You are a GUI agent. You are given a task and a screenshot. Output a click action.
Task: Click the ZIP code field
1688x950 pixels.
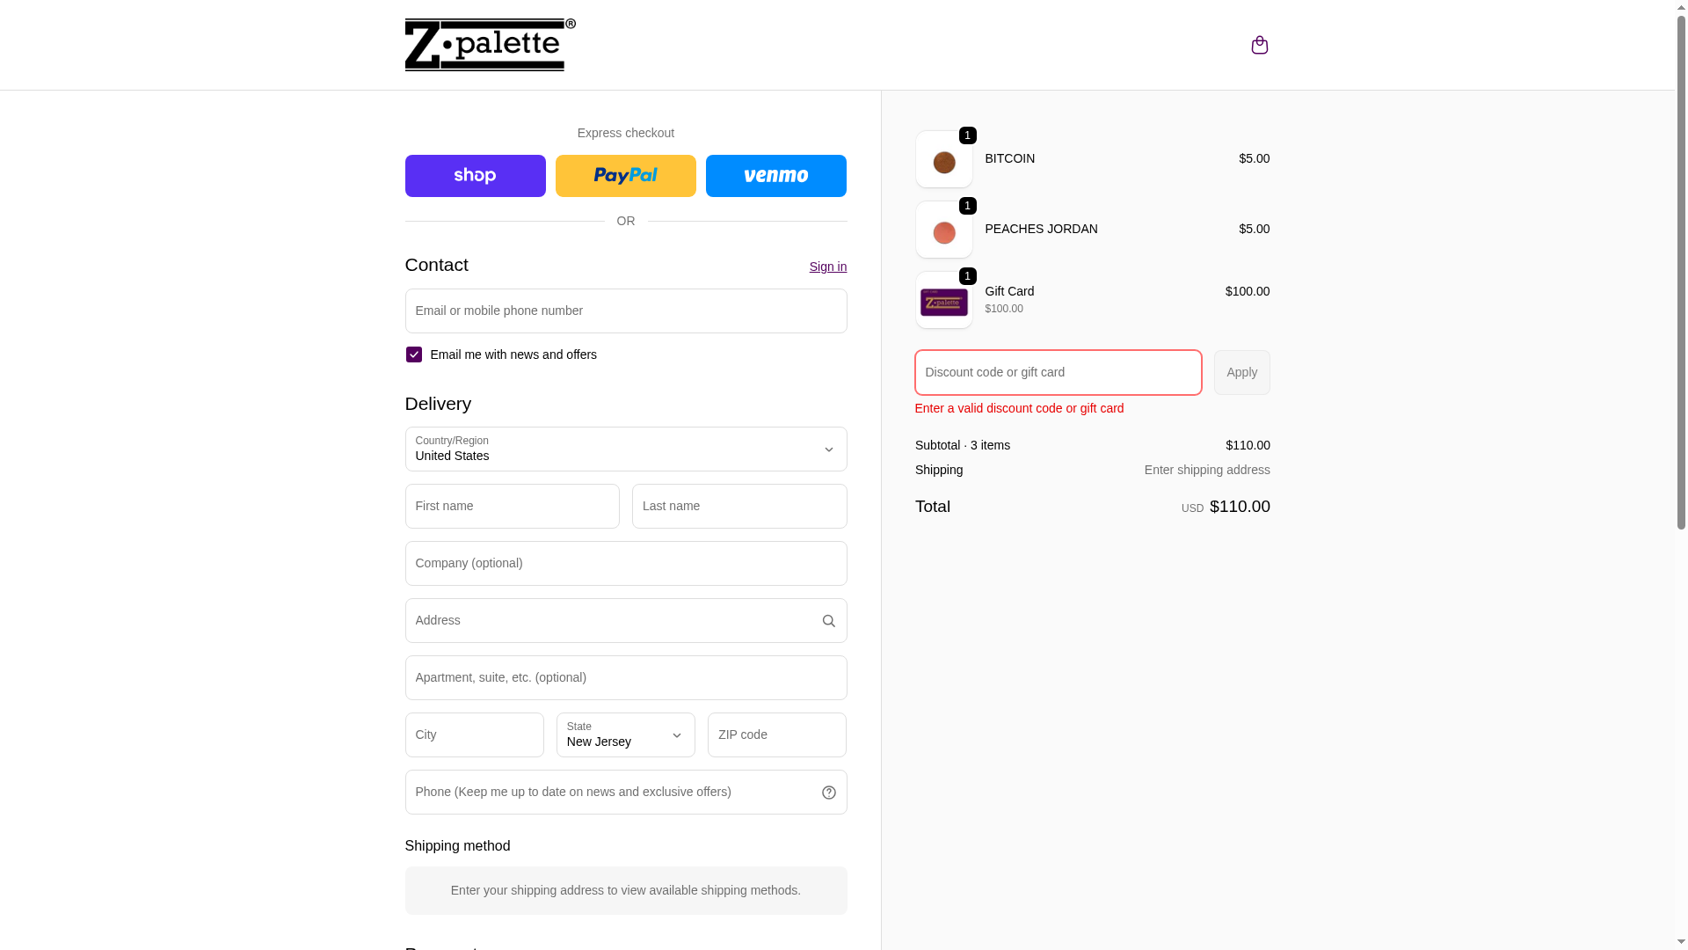point(776,735)
